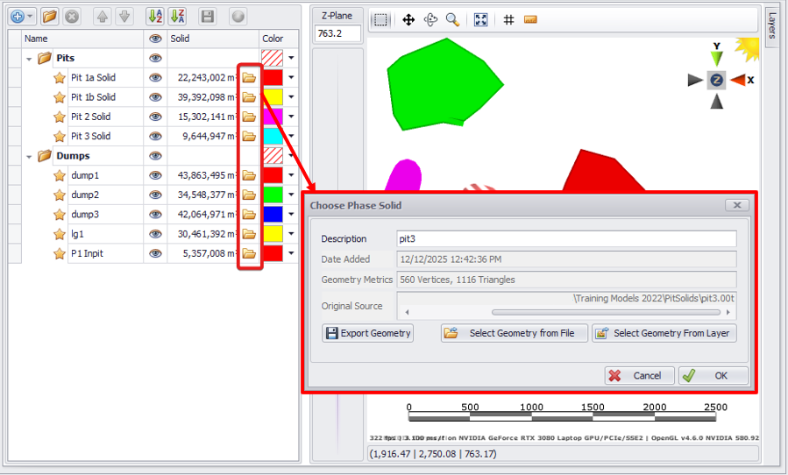Image resolution: width=788 pixels, height=475 pixels.
Task: Collapse the Pits group
Action: click(x=29, y=59)
